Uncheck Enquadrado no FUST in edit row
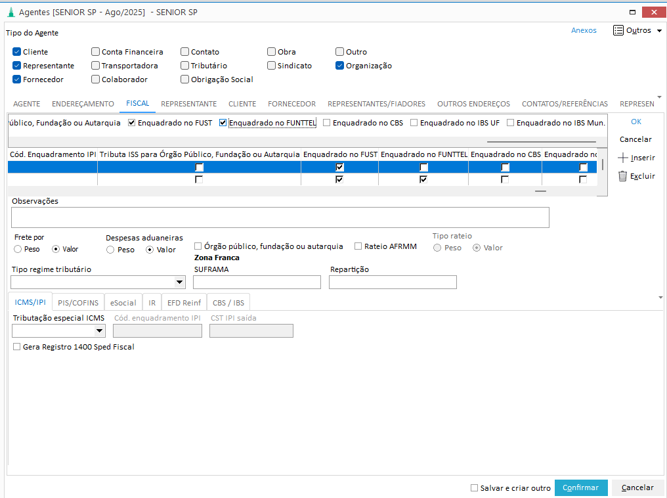667x498 pixels. [132, 123]
